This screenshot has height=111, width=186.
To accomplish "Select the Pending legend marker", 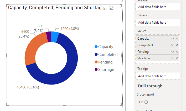I will pyautogui.click(x=96, y=62).
